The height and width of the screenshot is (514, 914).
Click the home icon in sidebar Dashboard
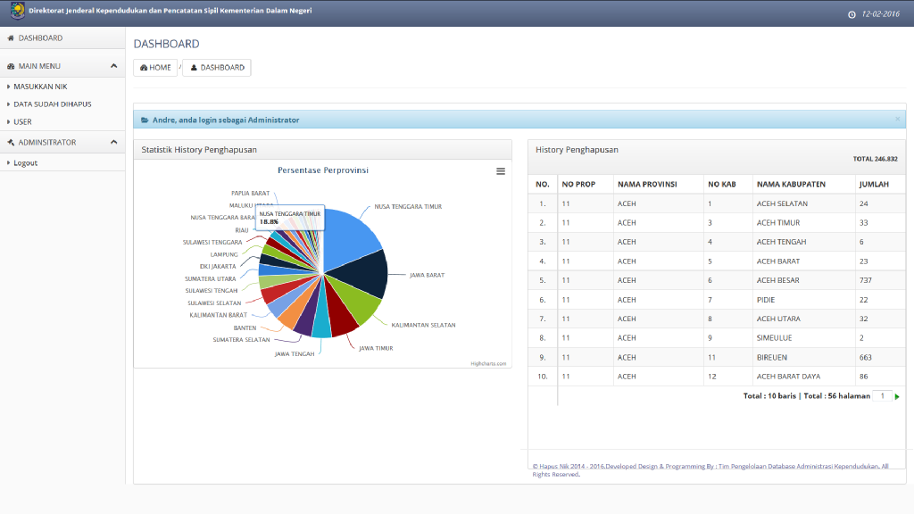click(x=11, y=38)
